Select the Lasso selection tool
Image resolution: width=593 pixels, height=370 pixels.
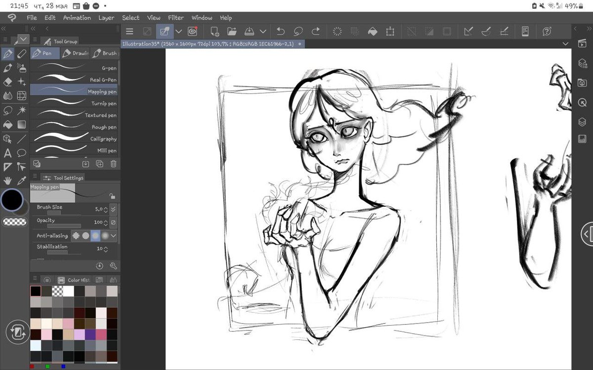(x=7, y=110)
